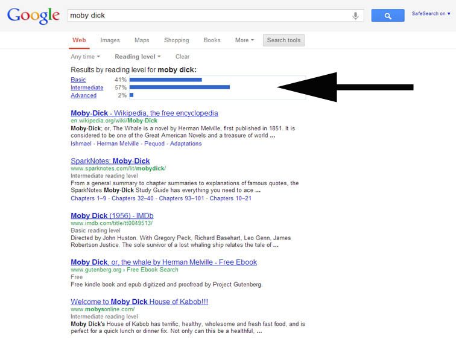Expand the Any time filter
The image size is (456, 342).
point(85,57)
